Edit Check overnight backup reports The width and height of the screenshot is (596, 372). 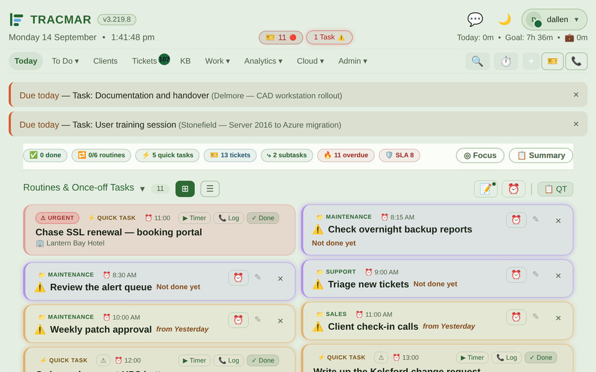tap(536, 219)
